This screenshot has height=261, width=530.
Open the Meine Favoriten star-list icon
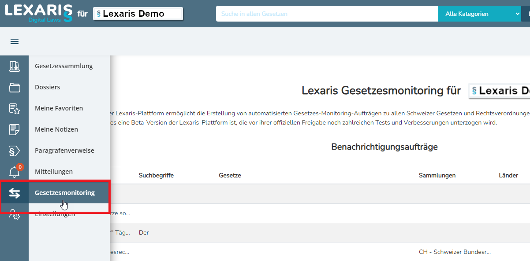coord(15,109)
